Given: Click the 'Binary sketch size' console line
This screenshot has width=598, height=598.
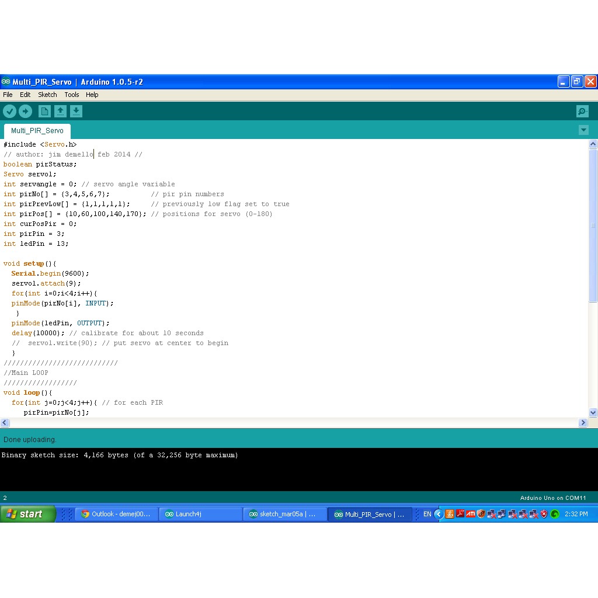Looking at the screenshot, I should coord(120,455).
